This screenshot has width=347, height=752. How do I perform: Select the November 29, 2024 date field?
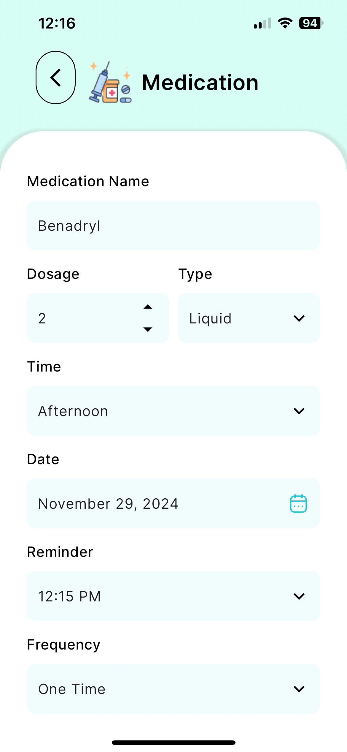[173, 503]
